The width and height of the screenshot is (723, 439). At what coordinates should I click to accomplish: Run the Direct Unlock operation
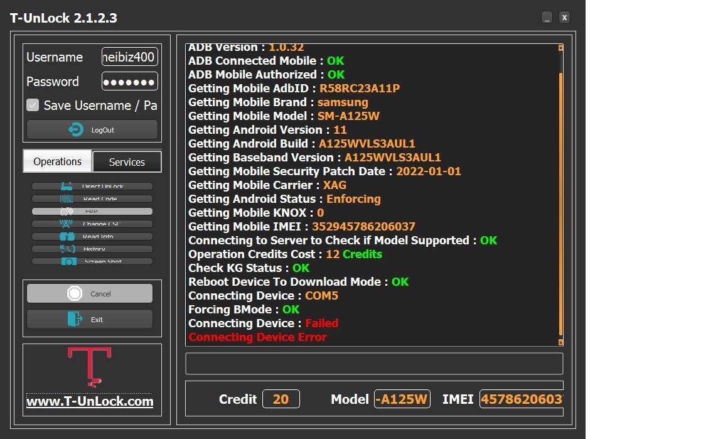(x=92, y=187)
